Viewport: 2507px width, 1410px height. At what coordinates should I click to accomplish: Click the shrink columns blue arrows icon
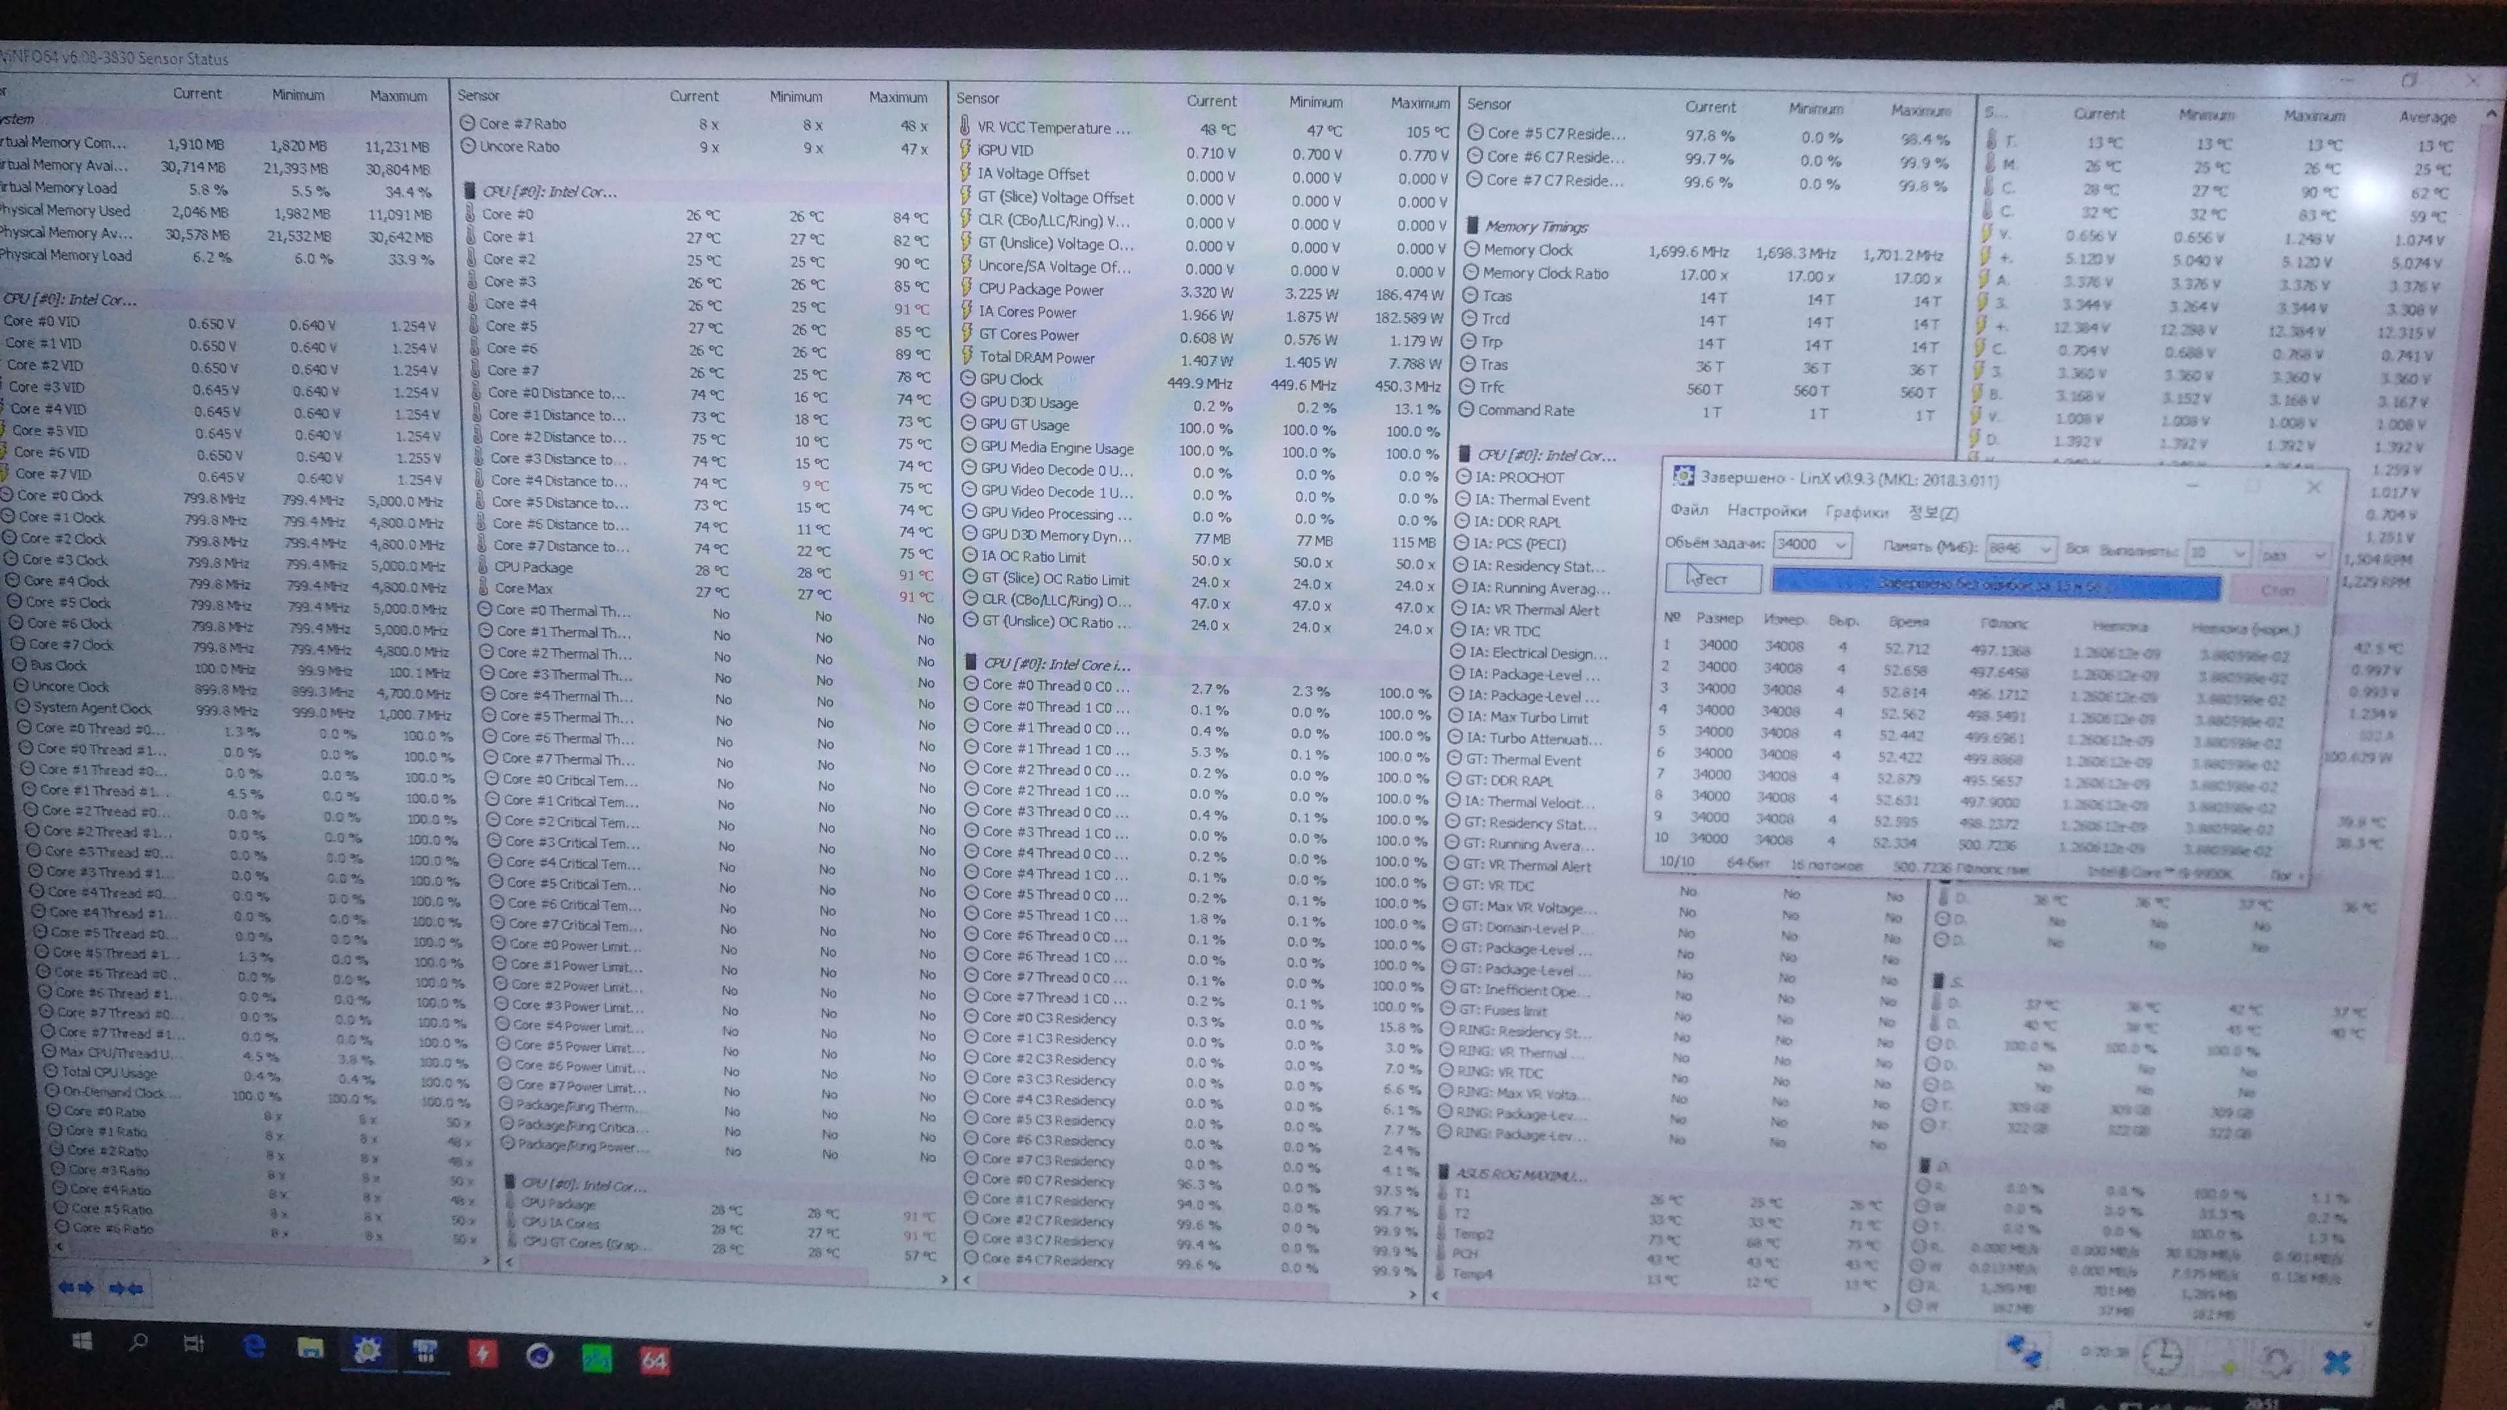coord(125,1289)
